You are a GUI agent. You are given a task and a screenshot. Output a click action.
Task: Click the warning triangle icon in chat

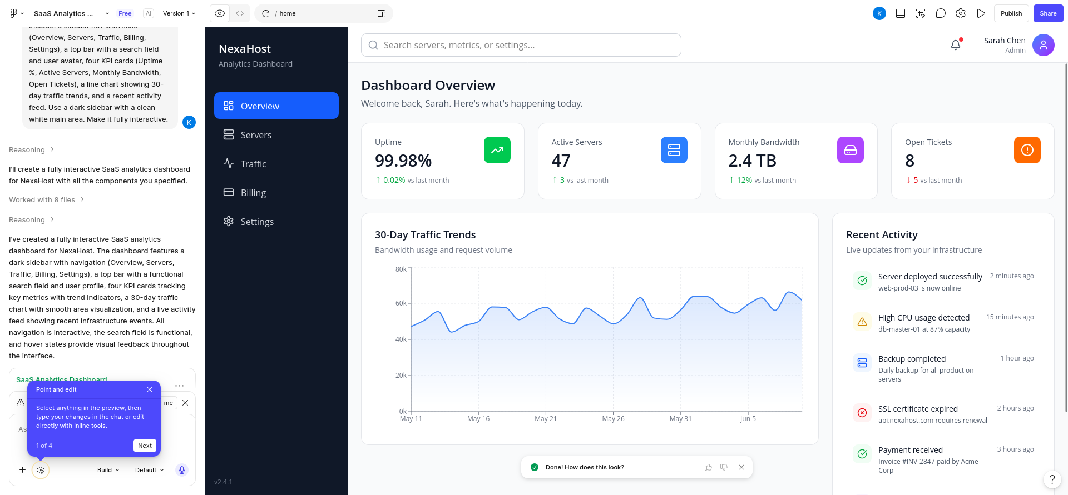coord(21,403)
